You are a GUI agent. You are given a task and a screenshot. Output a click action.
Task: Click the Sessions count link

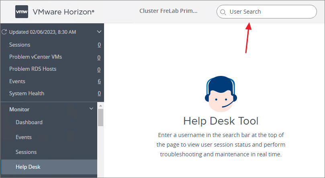pyautogui.click(x=99, y=45)
